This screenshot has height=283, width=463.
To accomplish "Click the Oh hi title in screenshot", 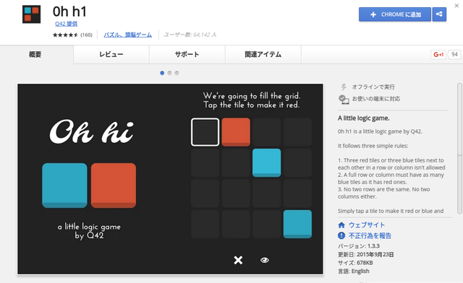I will pos(92,132).
